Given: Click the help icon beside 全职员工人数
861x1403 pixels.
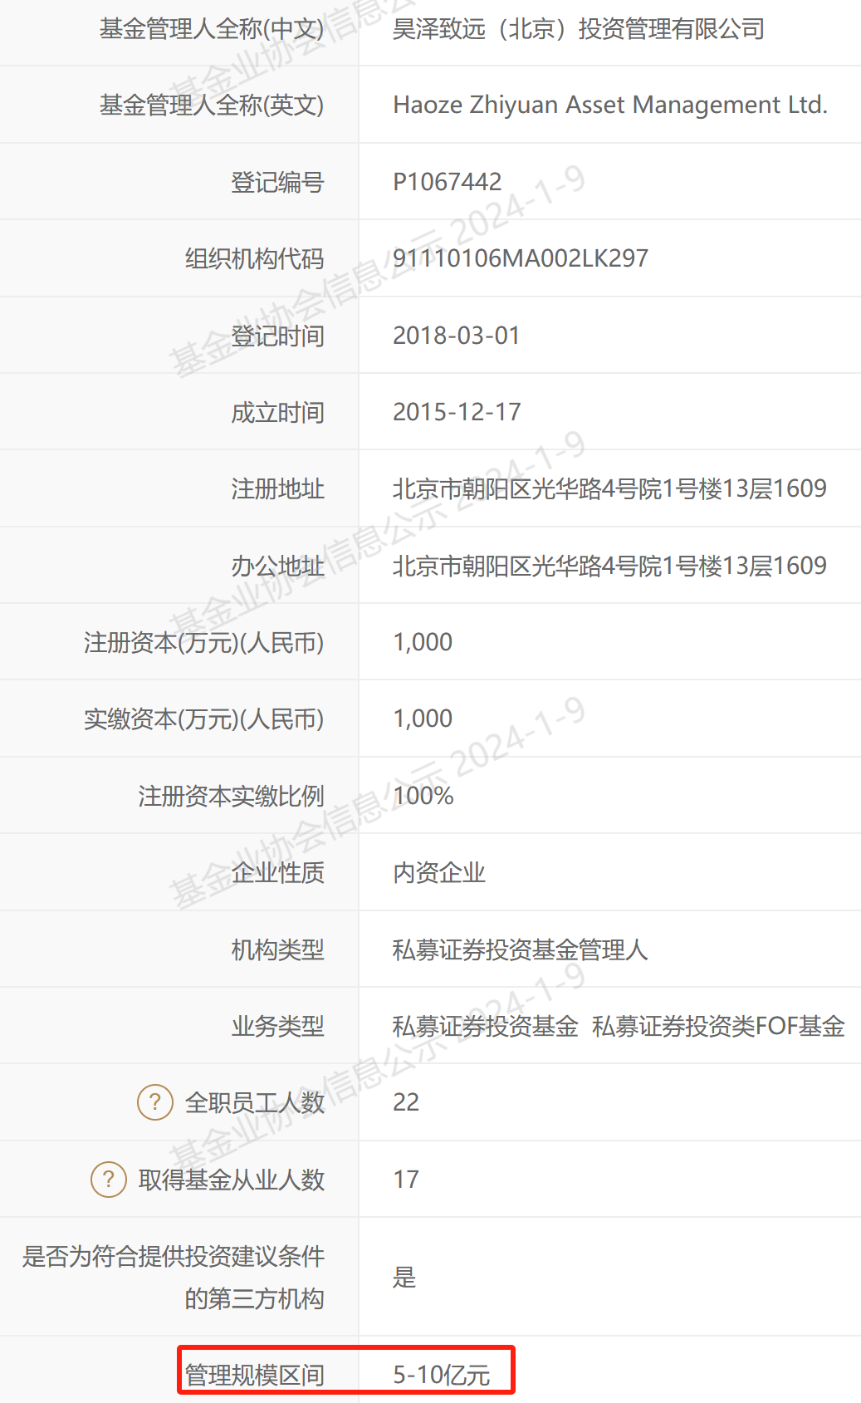Looking at the screenshot, I should (155, 1102).
